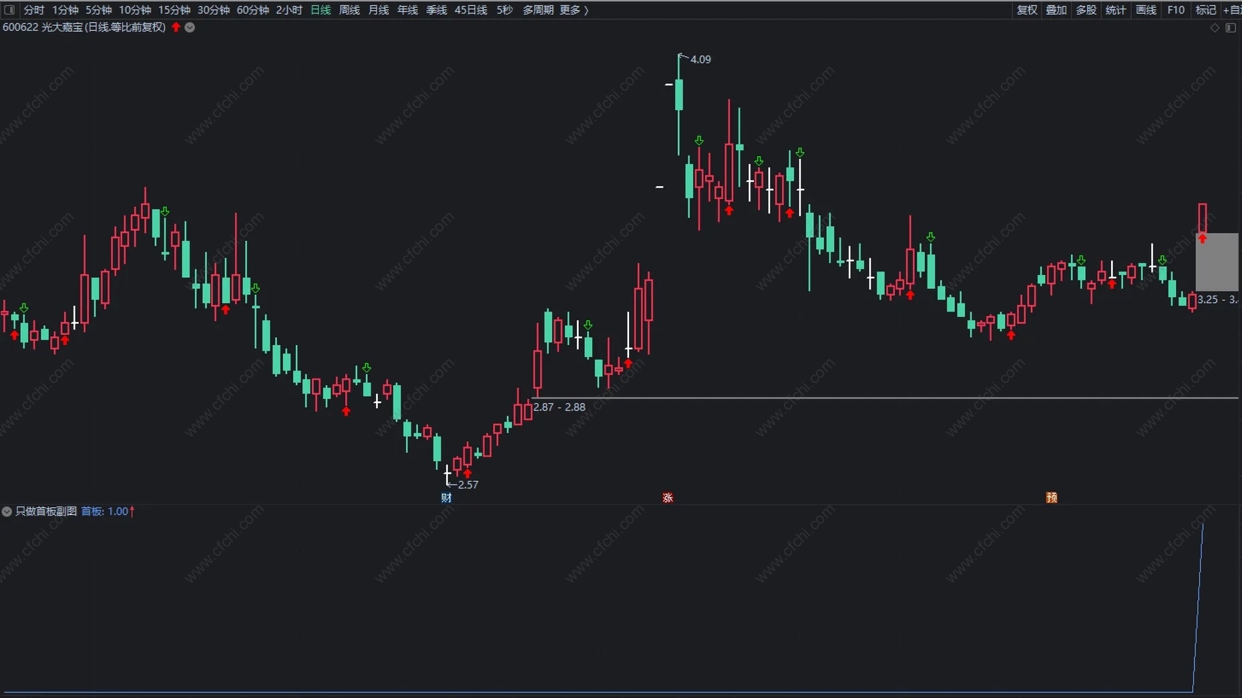Click the 预 forecast marker on timeline
1242x698 pixels.
pyautogui.click(x=1052, y=497)
